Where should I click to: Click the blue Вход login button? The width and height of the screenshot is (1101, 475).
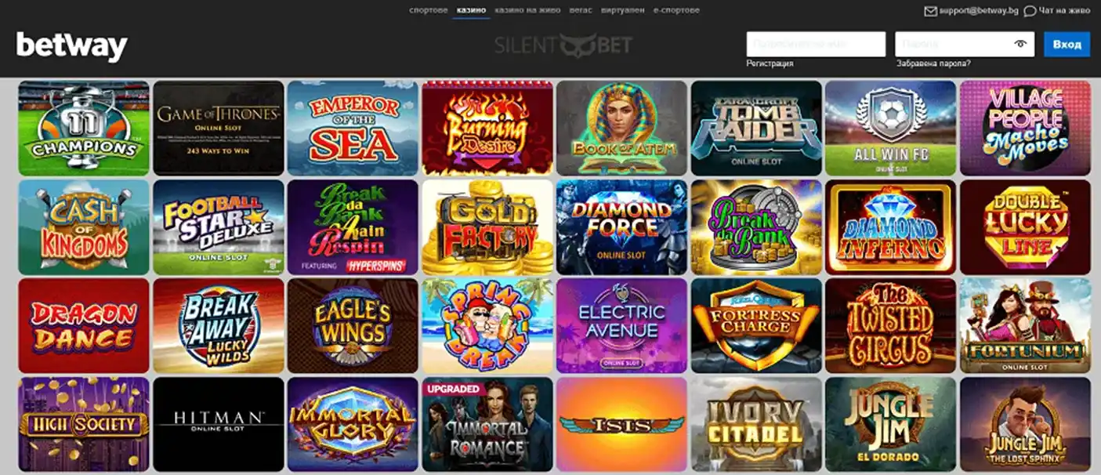pos(1067,44)
